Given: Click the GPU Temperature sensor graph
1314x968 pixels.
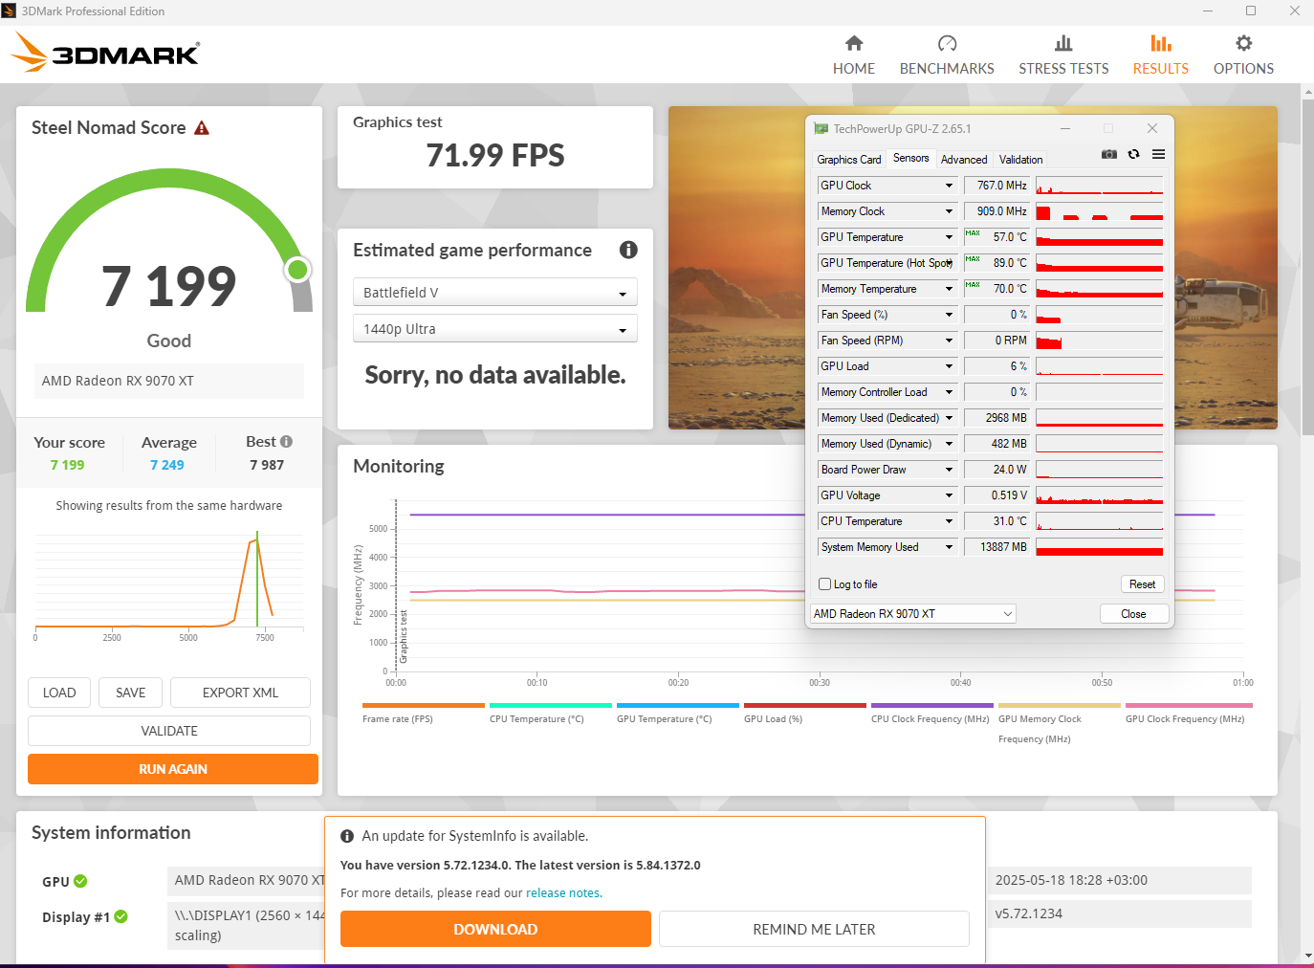Looking at the screenshot, I should coord(1100,237).
